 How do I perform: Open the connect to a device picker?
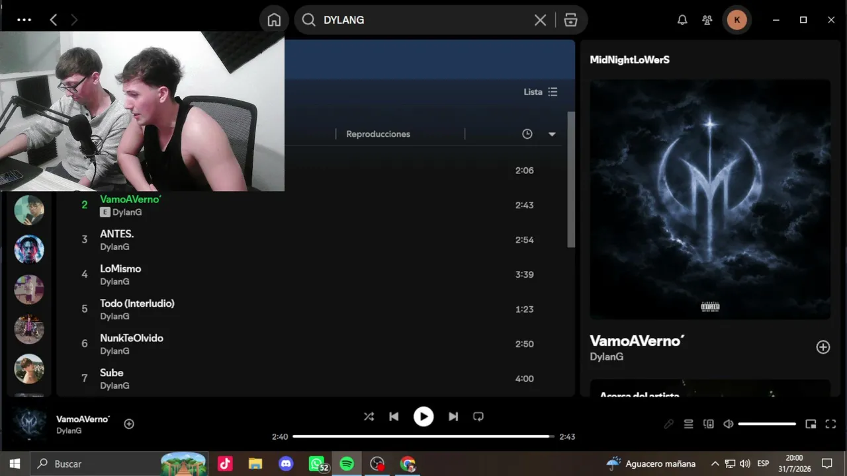tap(709, 424)
